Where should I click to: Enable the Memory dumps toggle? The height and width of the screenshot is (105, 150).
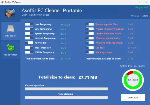point(90,52)
